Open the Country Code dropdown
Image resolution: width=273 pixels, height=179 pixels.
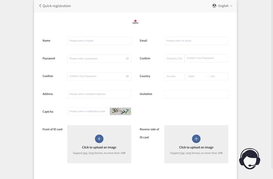(x=174, y=58)
